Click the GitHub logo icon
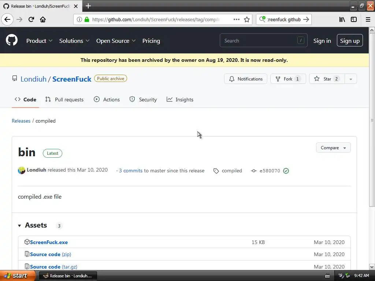This screenshot has width=375, height=281. coord(12,40)
